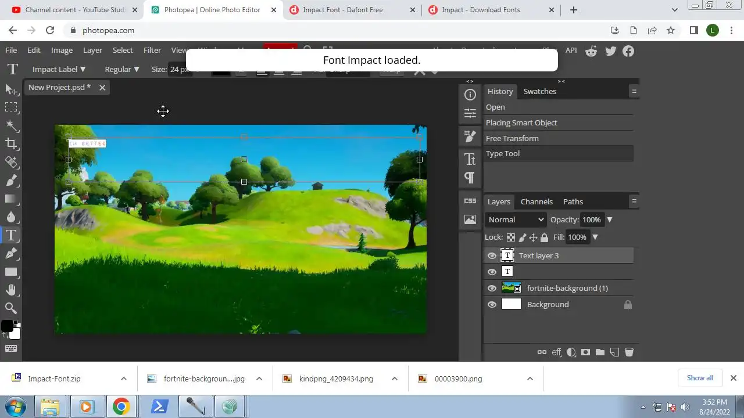
Task: Toggle lock all padlock icon
Action: pyautogui.click(x=544, y=237)
